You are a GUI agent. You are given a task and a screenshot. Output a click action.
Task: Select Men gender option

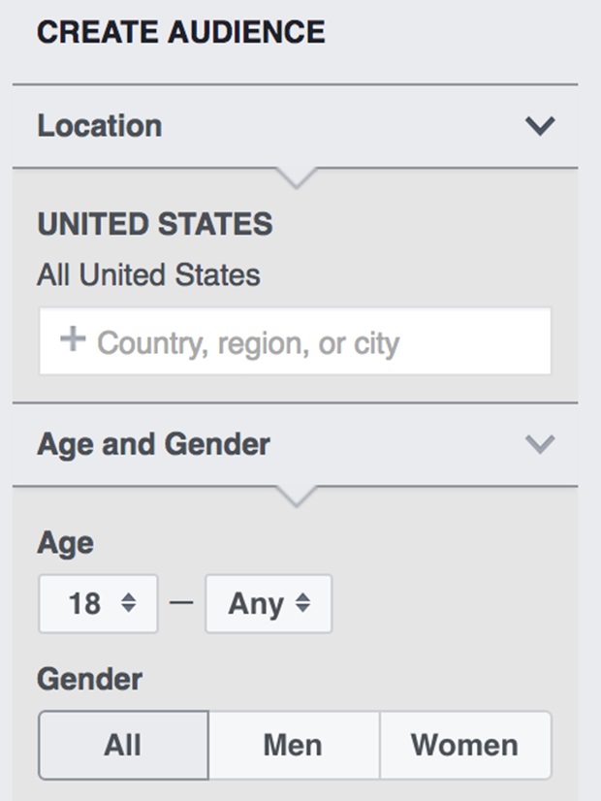[294, 746]
